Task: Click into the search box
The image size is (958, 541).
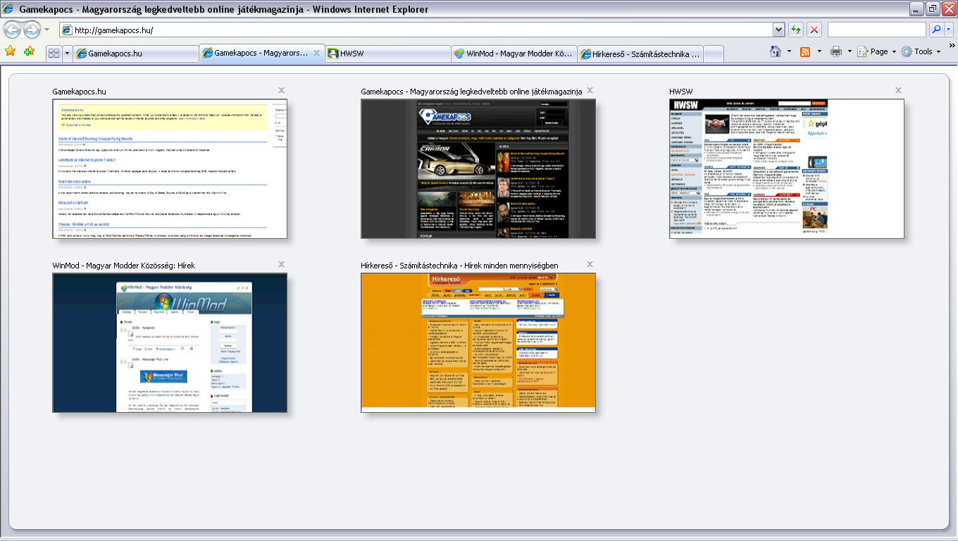Action: pyautogui.click(x=876, y=30)
